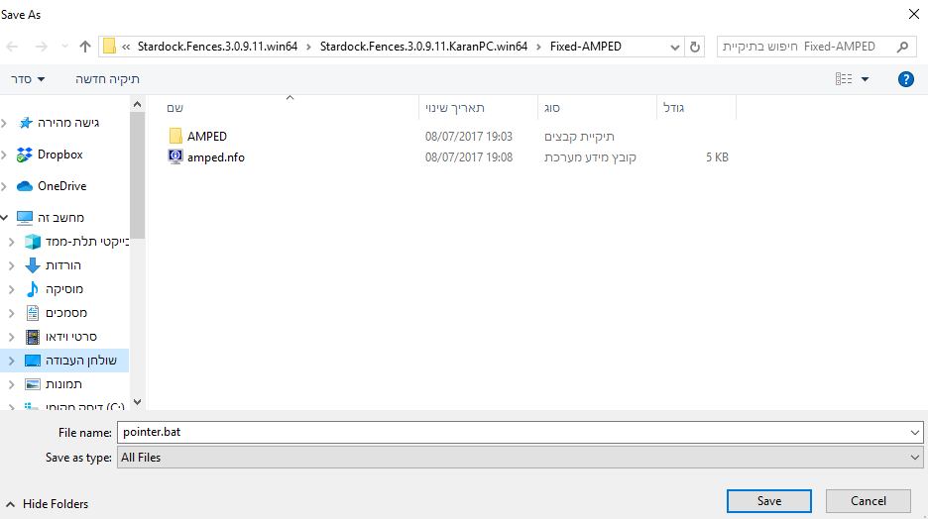Open the view options dropdown arrow
The image size is (928, 519).
coord(865,79)
